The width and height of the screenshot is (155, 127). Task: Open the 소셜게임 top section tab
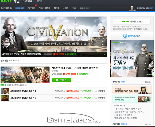(39, 1)
